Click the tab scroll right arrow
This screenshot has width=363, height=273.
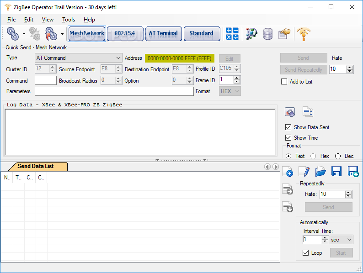[x=276, y=167]
